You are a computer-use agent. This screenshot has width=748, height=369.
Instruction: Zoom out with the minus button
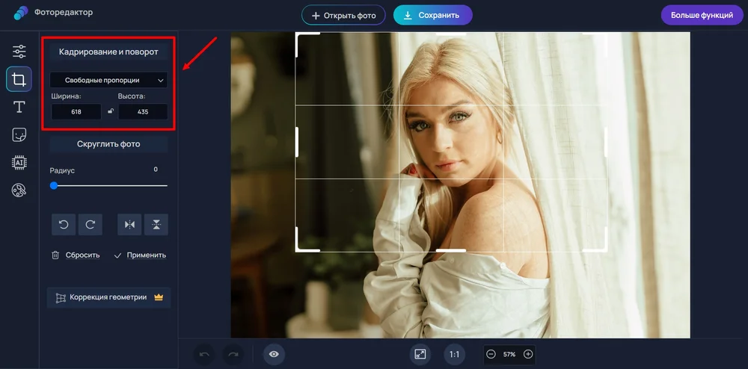pyautogui.click(x=491, y=354)
